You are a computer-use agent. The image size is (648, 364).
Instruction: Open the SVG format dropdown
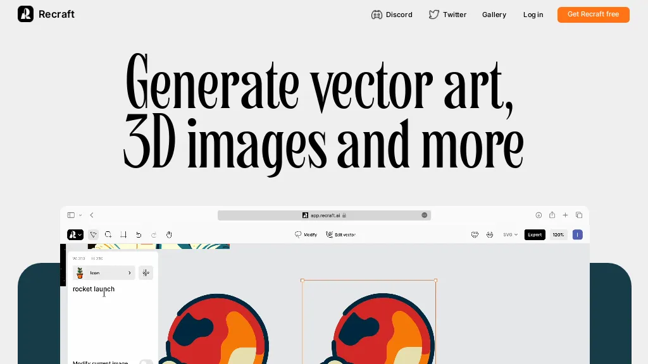coord(510,234)
